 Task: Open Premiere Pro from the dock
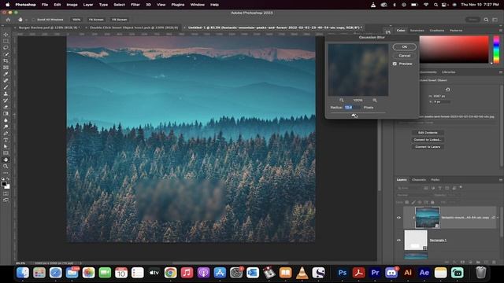[x=375, y=273]
